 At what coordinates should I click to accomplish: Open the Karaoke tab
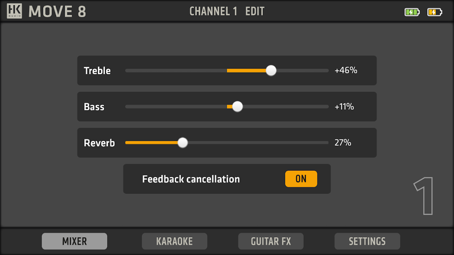tap(174, 241)
